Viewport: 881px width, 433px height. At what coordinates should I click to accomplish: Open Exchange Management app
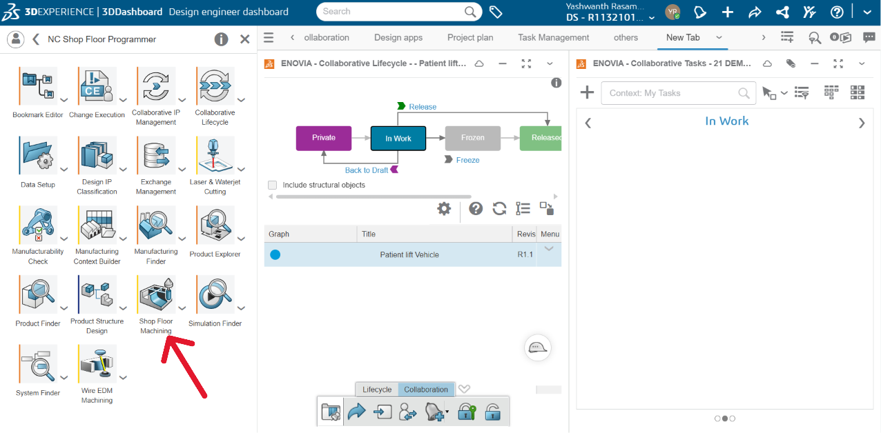click(x=156, y=155)
